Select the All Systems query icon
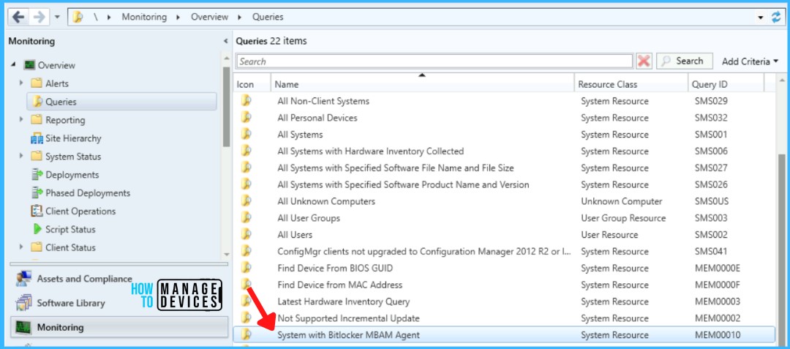Screen dimensions: 790x349 (x=246, y=134)
